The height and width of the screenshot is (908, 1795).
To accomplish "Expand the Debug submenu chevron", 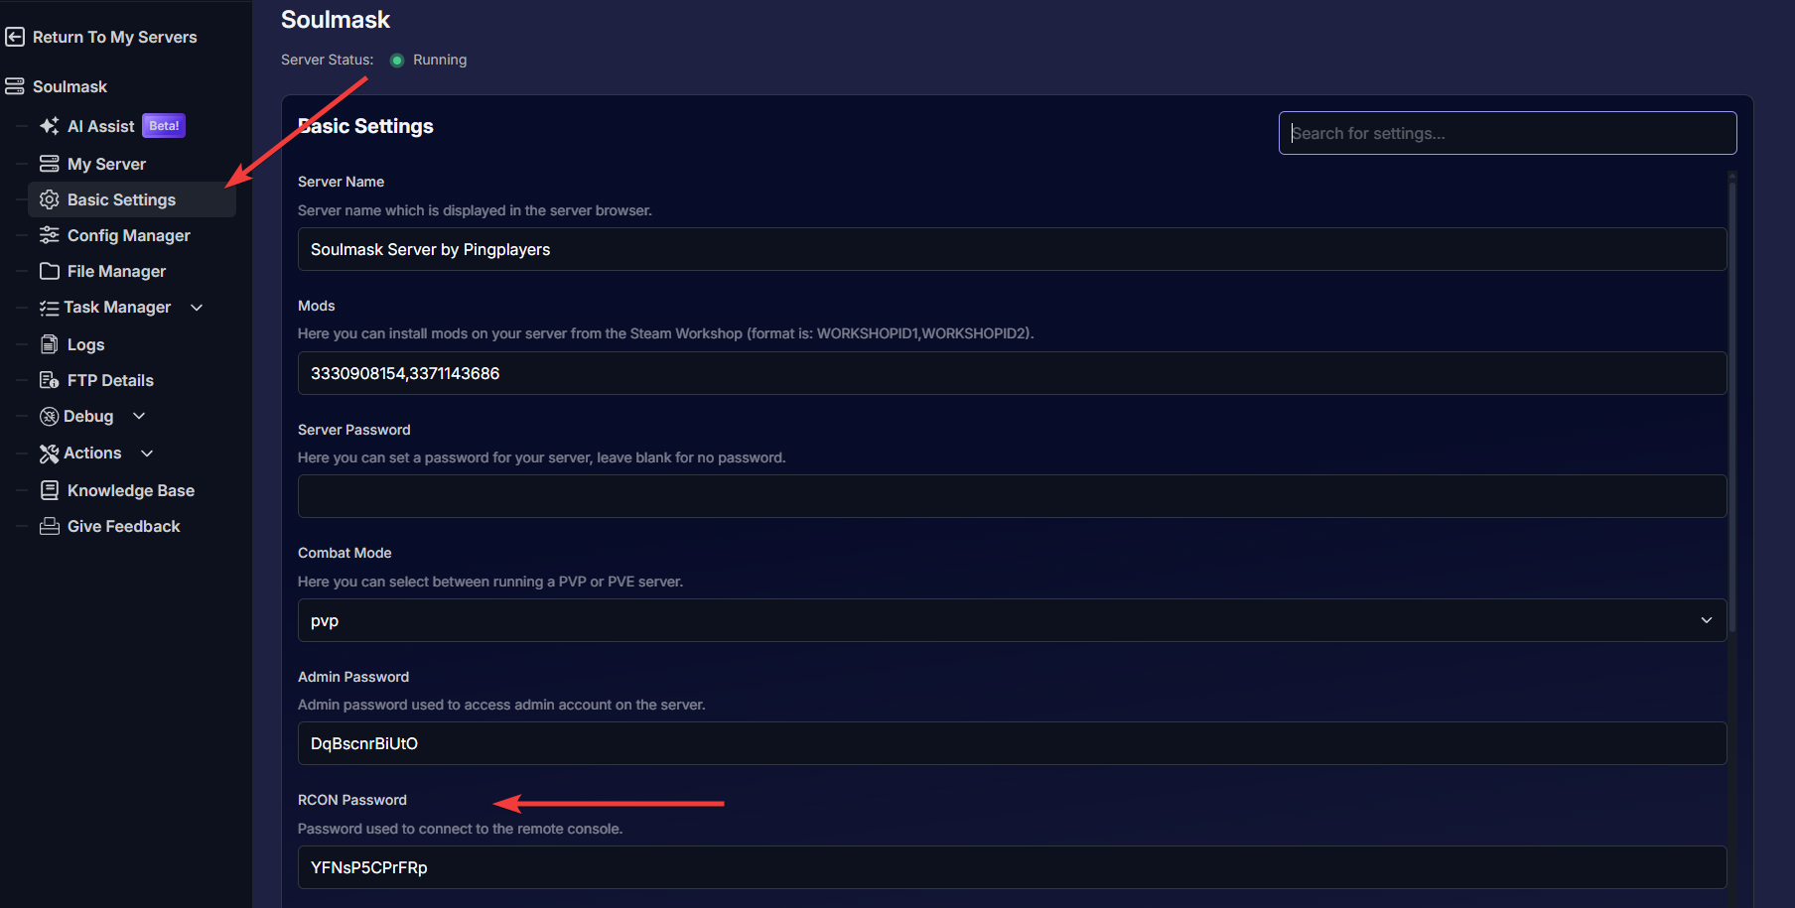I will tap(139, 416).
